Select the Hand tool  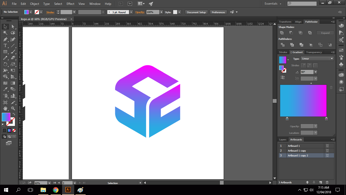[5, 108]
